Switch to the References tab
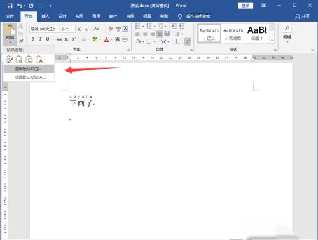Screen dimensions: 318x240 point(96,17)
